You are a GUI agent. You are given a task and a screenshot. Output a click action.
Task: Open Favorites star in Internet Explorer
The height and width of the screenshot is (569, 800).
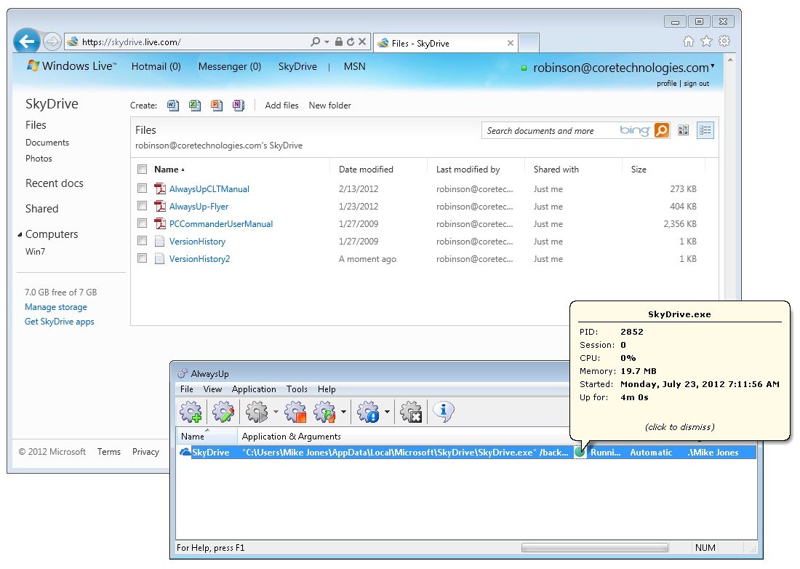point(706,41)
